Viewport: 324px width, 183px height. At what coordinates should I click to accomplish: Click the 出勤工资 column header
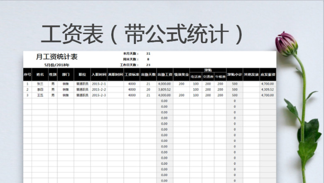[x=164, y=74]
